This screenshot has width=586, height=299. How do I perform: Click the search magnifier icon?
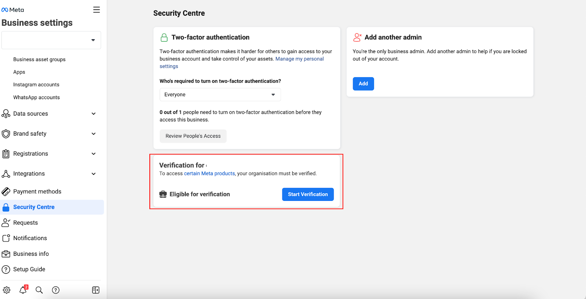pyautogui.click(x=39, y=290)
